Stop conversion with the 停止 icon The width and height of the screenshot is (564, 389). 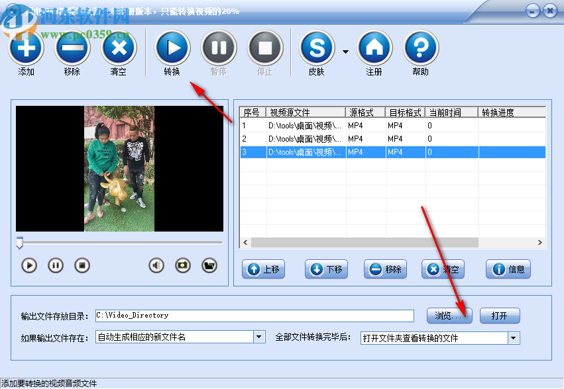264,48
